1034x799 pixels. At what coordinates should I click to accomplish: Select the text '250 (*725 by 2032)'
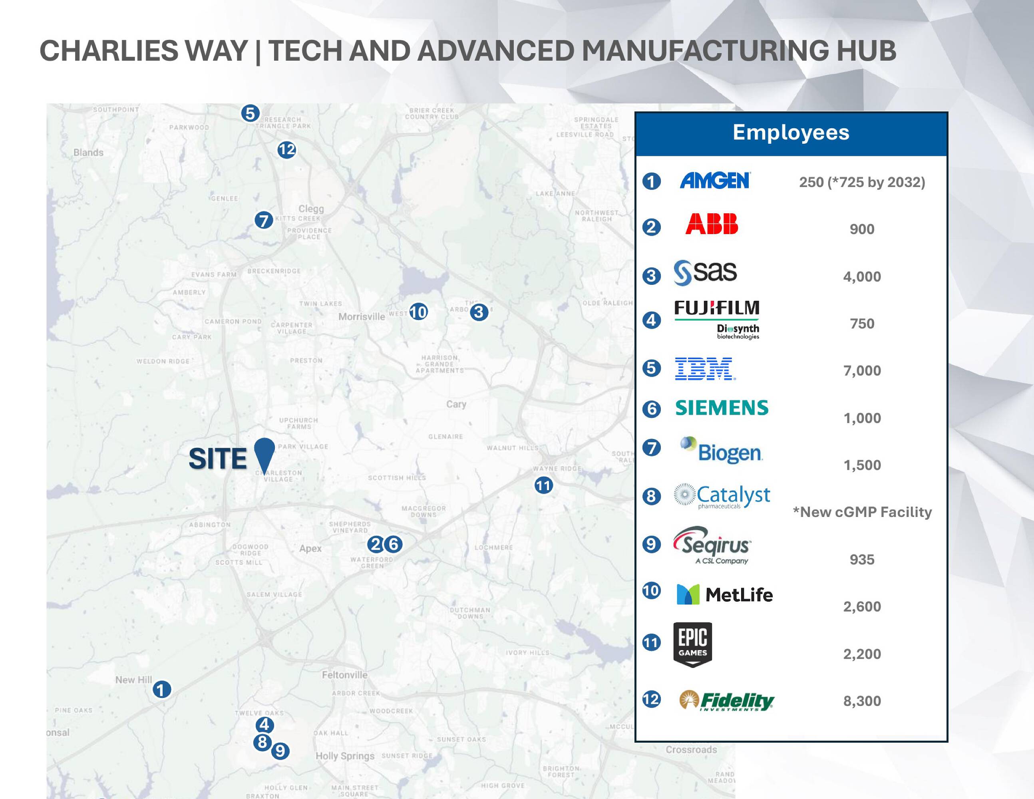pos(862,182)
